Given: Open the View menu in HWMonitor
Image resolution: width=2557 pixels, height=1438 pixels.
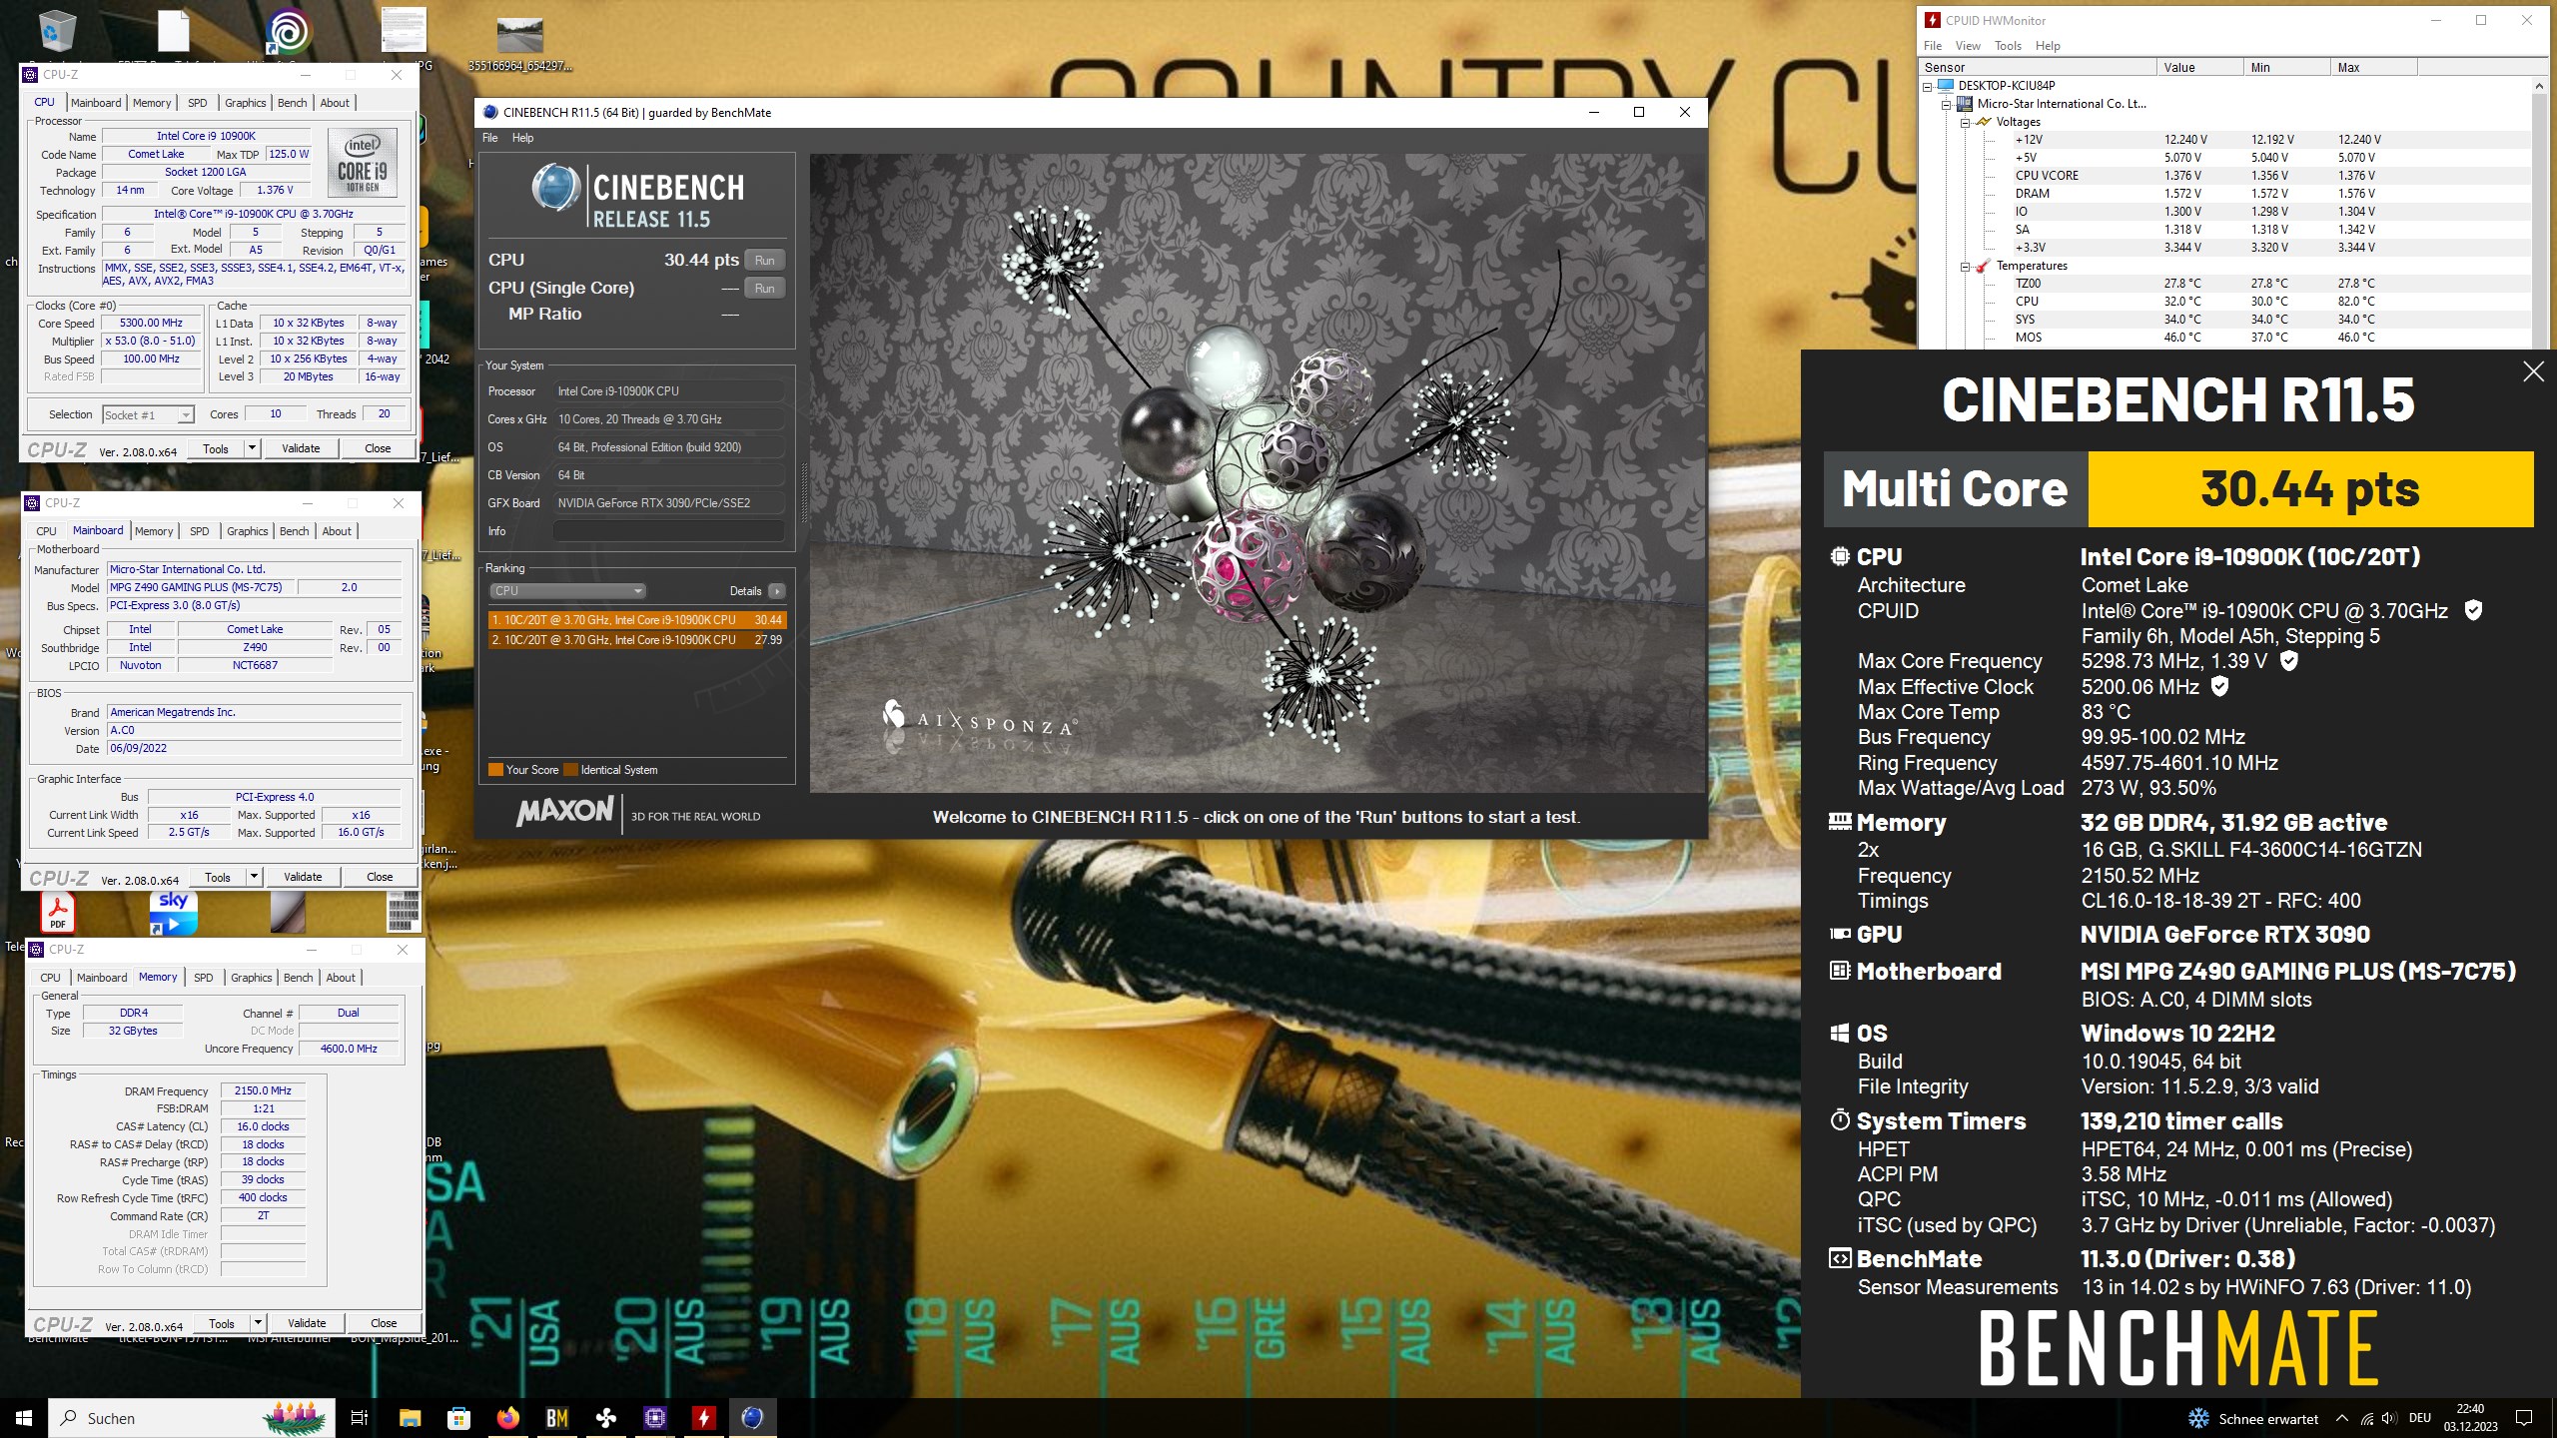Looking at the screenshot, I should click(x=1968, y=46).
